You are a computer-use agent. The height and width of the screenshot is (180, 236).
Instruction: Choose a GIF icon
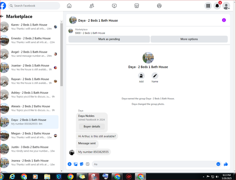(x=88, y=164)
